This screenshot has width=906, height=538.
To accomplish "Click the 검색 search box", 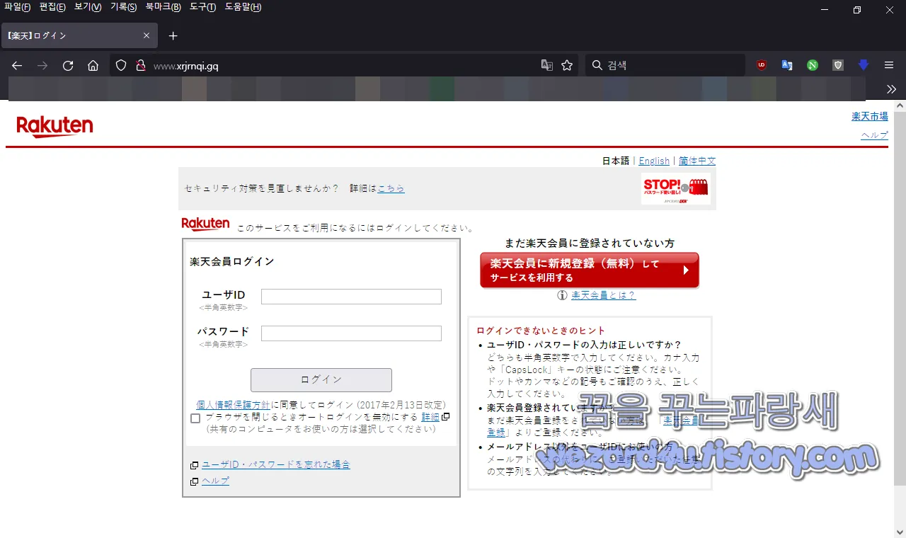I will 665,65.
